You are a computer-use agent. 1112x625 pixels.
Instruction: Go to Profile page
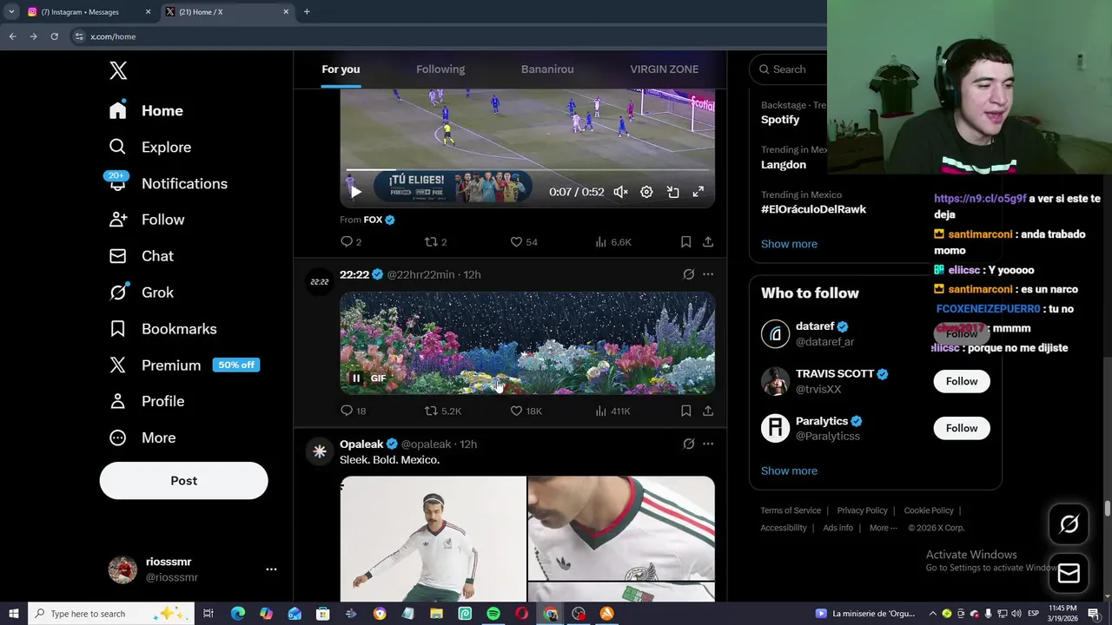pos(146,401)
